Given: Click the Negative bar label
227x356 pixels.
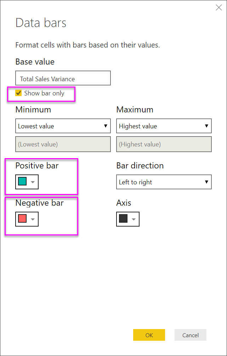Looking at the screenshot, I should 39,203.
